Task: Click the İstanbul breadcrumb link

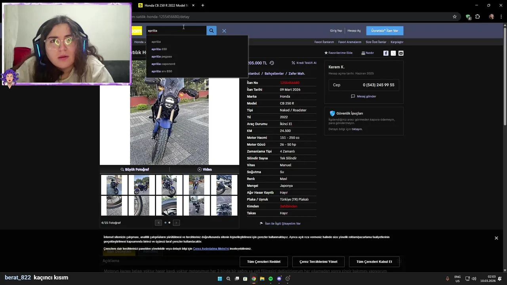Action: pos(254,74)
